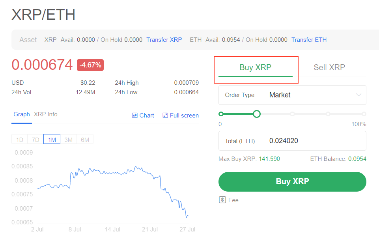Screen dimensions: 379x248
Task: Open the Market order type selector
Action: point(292,95)
